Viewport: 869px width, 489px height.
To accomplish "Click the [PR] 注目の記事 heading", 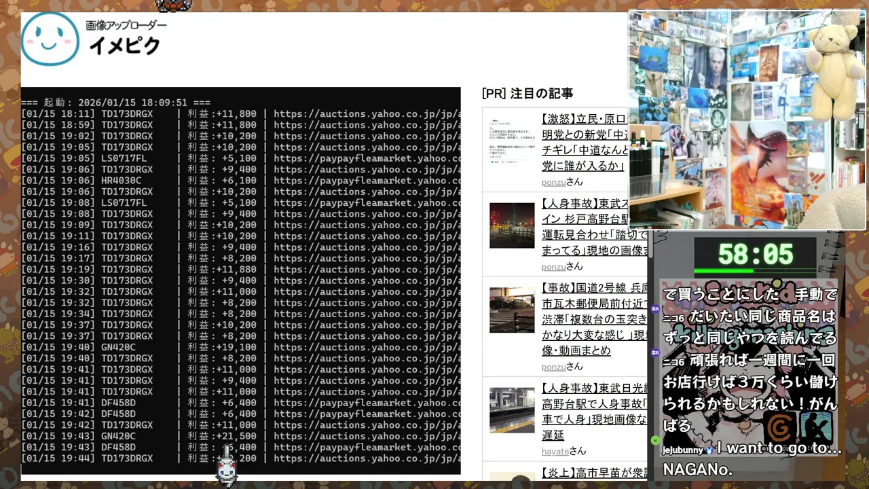I will pos(528,94).
